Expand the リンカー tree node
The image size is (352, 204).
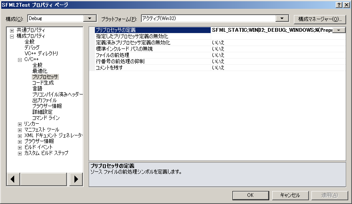pyautogui.click(x=20, y=124)
